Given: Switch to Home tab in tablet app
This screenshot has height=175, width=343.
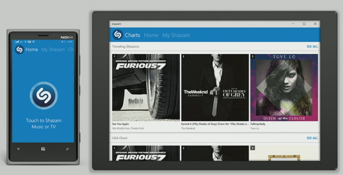Looking at the screenshot, I should 151,35.
